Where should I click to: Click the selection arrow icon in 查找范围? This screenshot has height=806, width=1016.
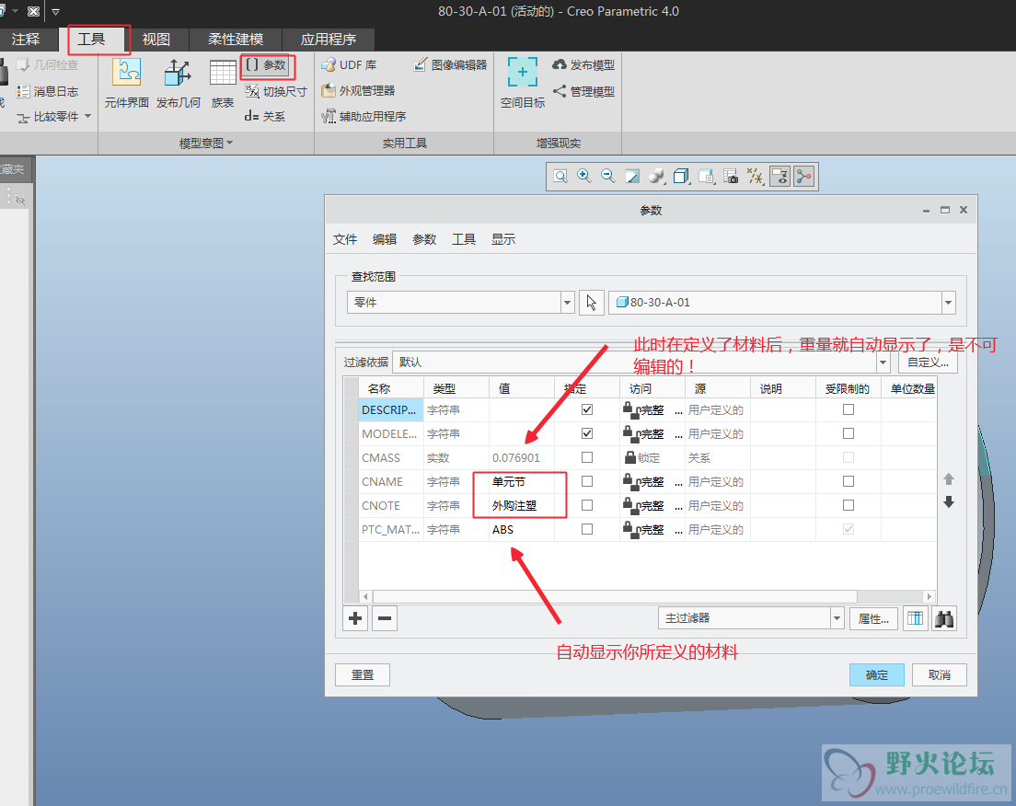click(592, 303)
